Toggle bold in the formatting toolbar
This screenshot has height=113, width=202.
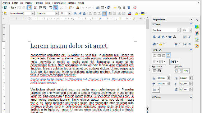(75, 13)
